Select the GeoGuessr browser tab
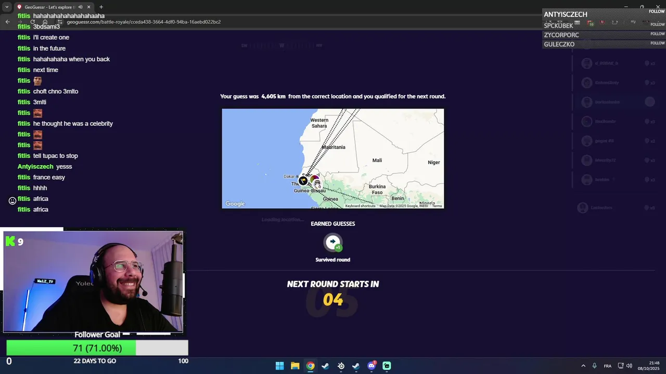This screenshot has height=374, width=666. (53, 7)
